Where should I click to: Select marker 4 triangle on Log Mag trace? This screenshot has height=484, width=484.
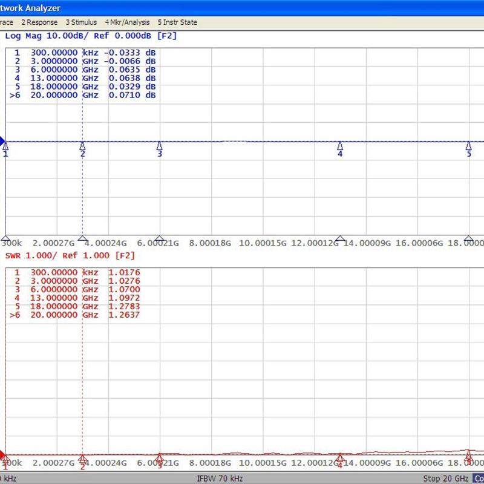pos(340,146)
